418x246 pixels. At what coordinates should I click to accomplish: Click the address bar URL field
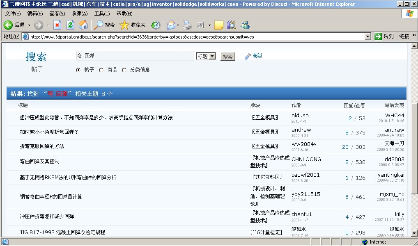click(197, 37)
